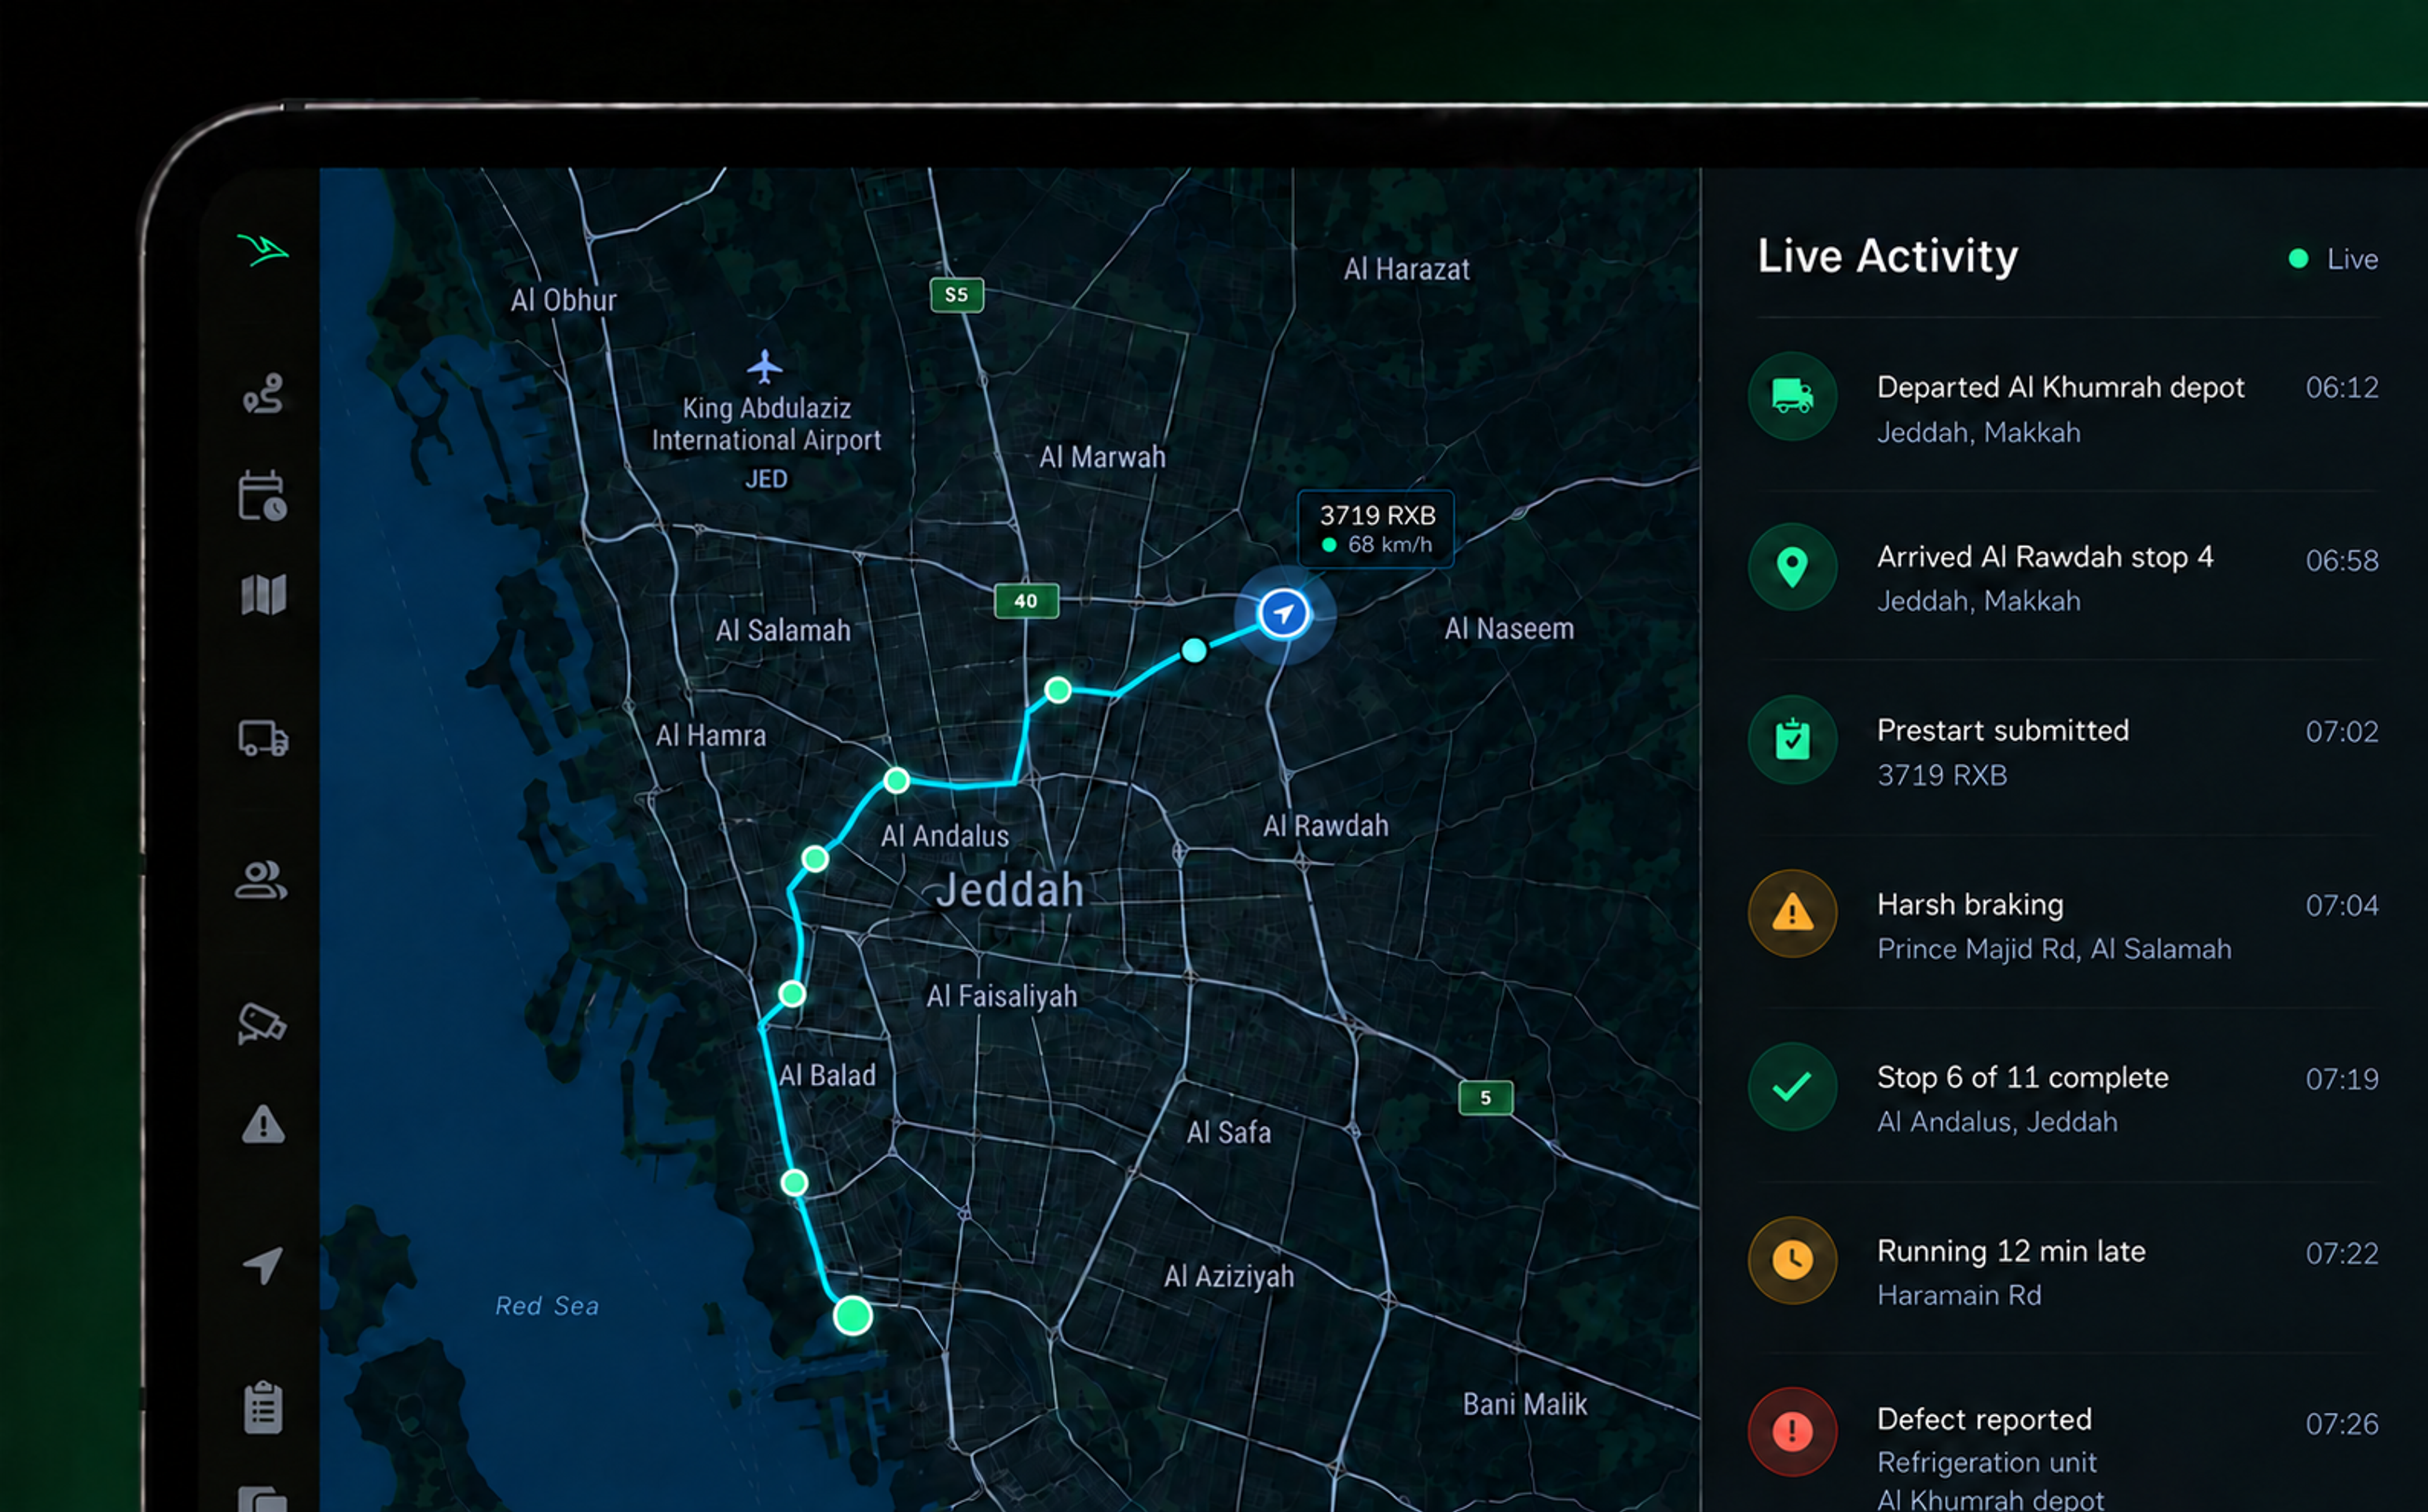
Task: Click the airport plane icon on map
Action: pyautogui.click(x=765, y=366)
